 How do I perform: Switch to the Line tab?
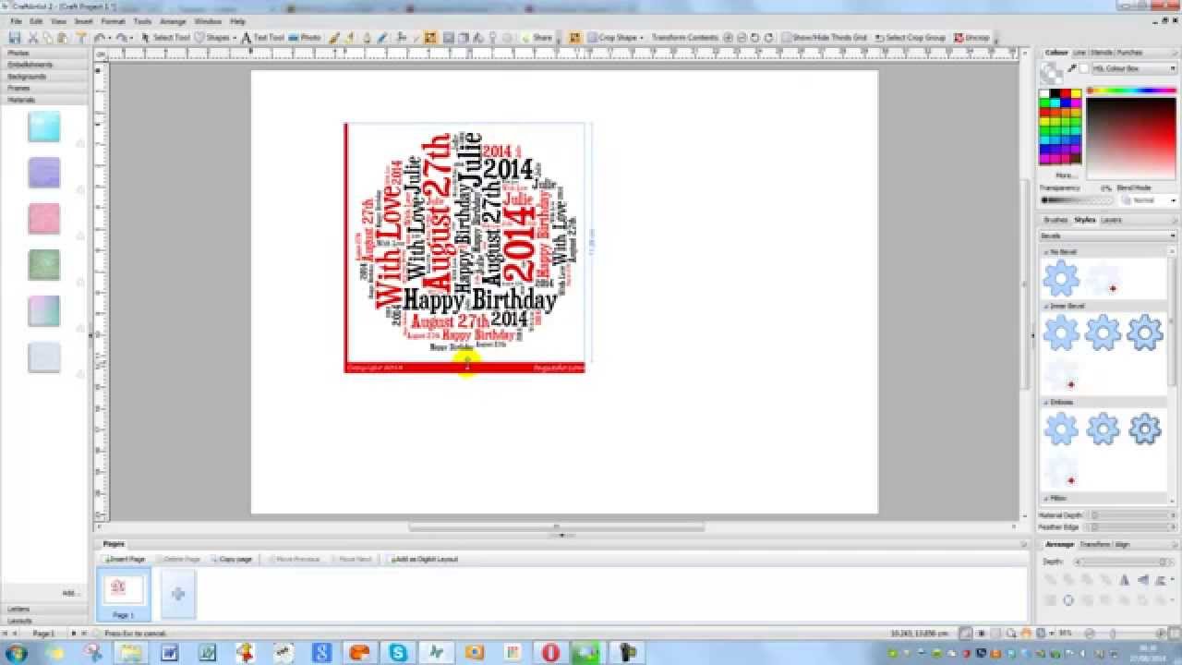tap(1079, 53)
